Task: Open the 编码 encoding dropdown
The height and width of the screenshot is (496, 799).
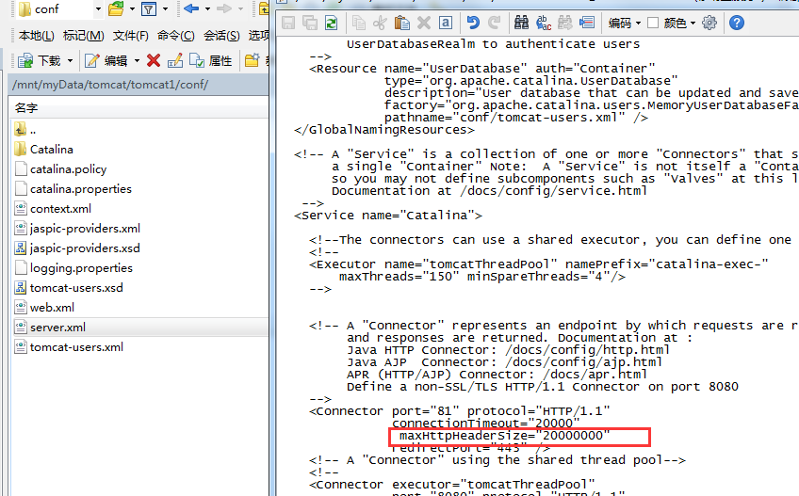Action: pos(624,23)
